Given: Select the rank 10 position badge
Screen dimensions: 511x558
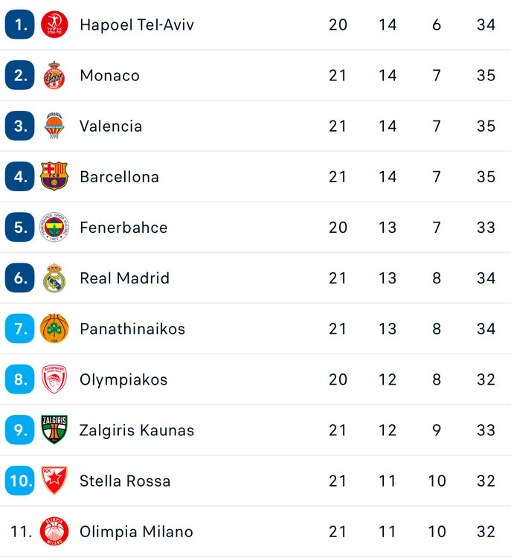Looking at the screenshot, I should (20, 480).
